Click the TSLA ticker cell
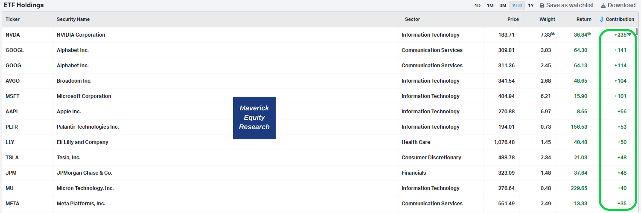641x213 pixels. click(12, 158)
